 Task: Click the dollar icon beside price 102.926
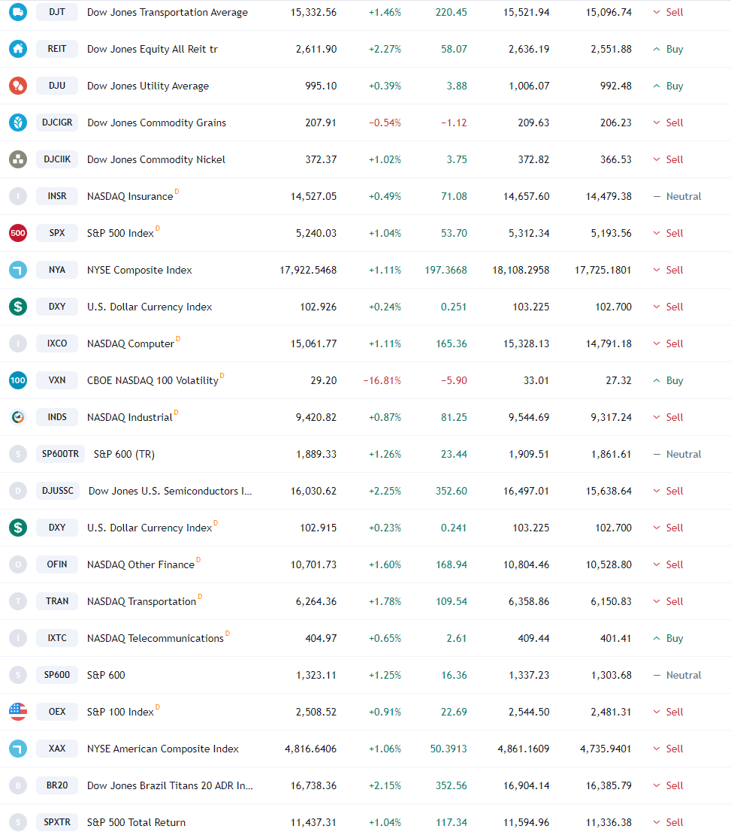(x=18, y=307)
